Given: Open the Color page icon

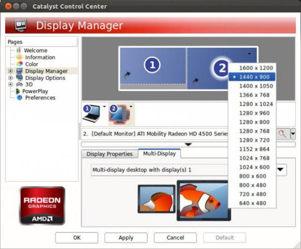Looking at the screenshot, I should [x=19, y=64].
